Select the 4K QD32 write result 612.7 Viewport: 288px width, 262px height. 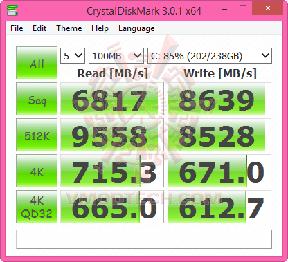coord(219,207)
